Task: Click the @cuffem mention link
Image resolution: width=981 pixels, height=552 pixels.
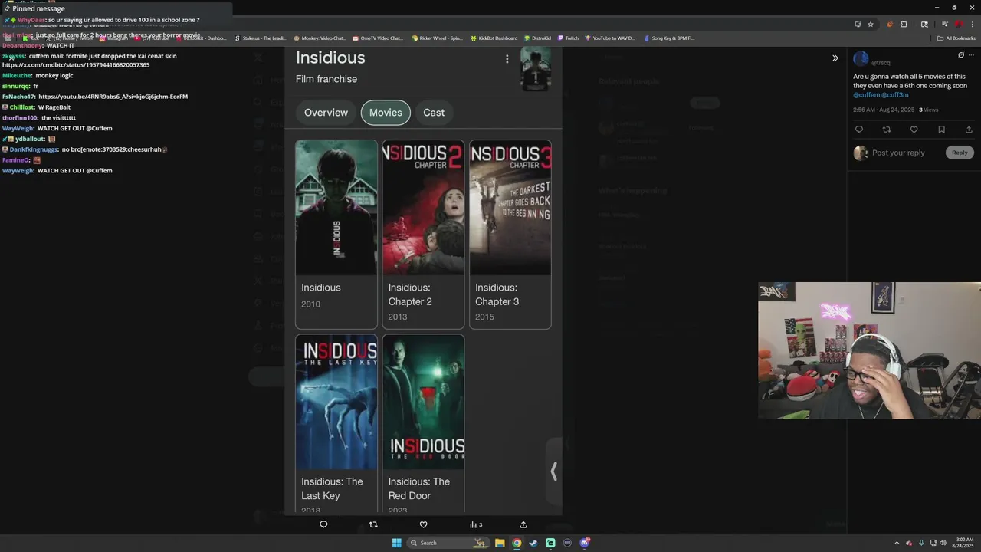Action: click(x=867, y=95)
